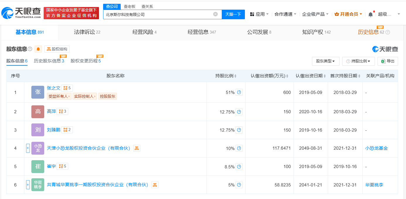Image resolution: width=406 pixels, height=199 pixels.
Task: Click 控股股东 tag on 张之文
Action: pyautogui.click(x=108, y=96)
